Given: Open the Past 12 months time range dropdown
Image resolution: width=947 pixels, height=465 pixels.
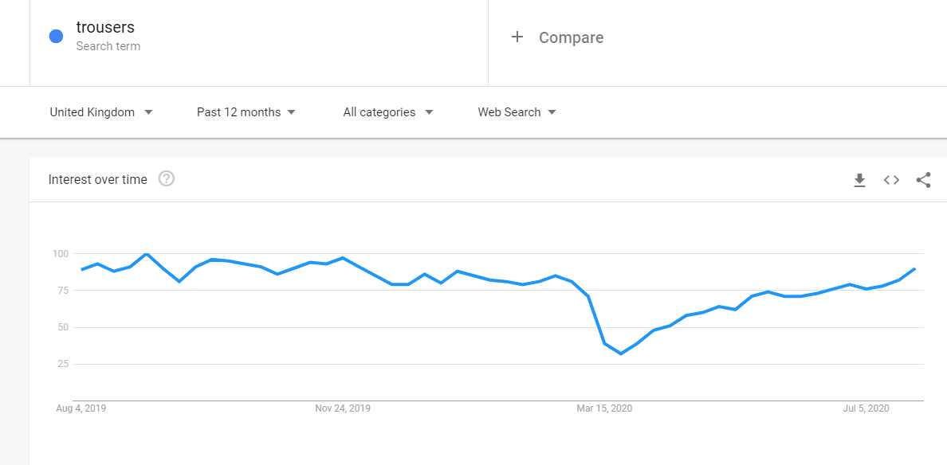Looking at the screenshot, I should click(x=246, y=112).
